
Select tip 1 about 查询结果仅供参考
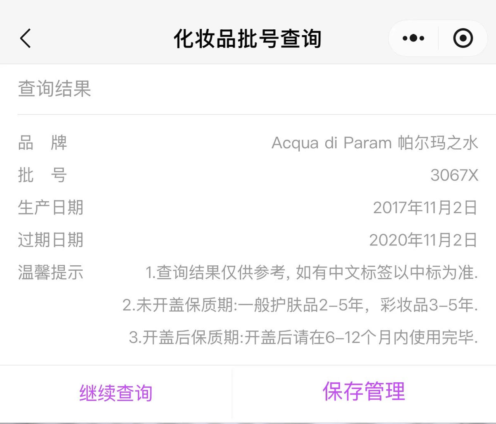[x=312, y=273]
